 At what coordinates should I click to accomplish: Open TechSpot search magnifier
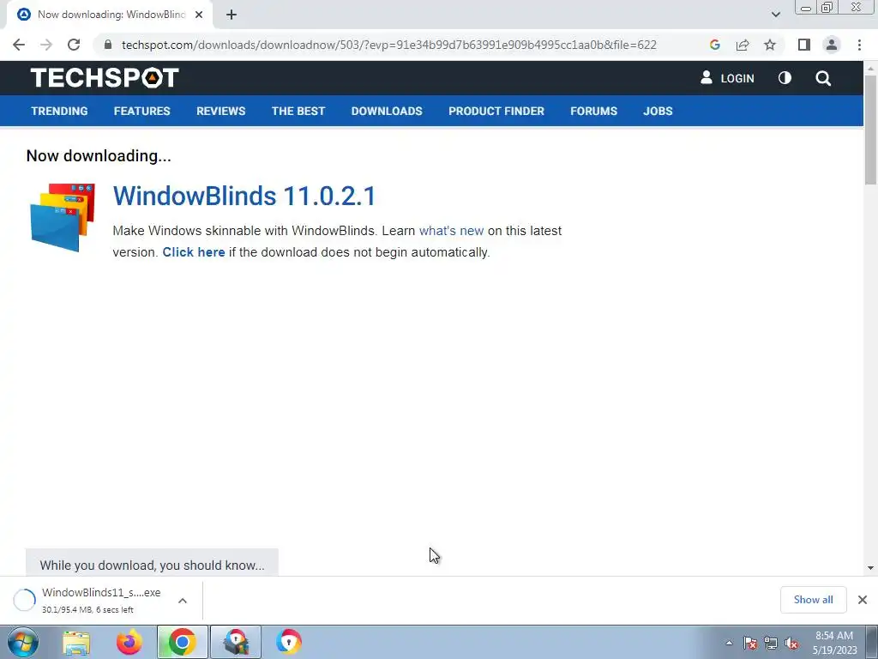pos(822,78)
